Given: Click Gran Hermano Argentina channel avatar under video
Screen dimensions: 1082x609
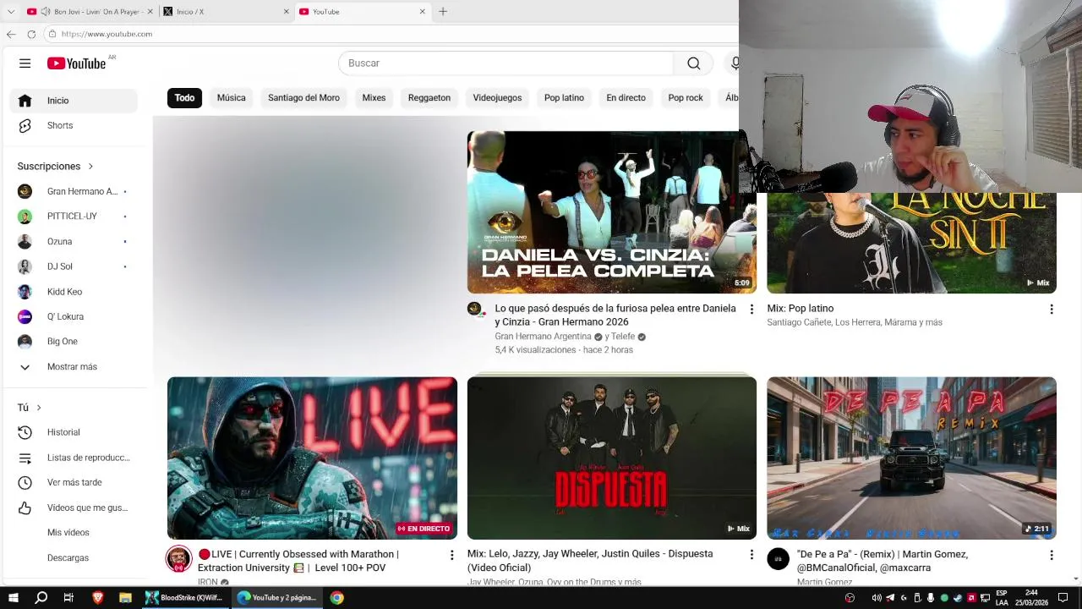Looking at the screenshot, I should pyautogui.click(x=475, y=309).
